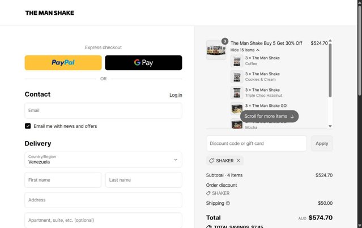Viewport: 362px width, 228px height.
Task: Open the bundle product thumbnail
Action: [x=216, y=50]
